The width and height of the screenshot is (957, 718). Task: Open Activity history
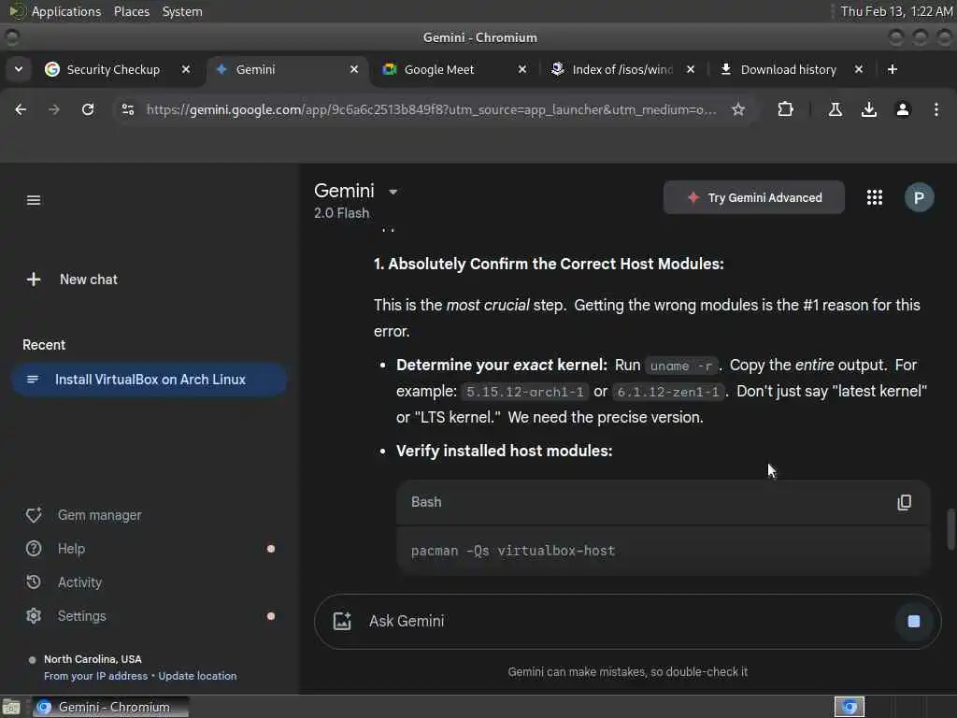pyautogui.click(x=64, y=582)
